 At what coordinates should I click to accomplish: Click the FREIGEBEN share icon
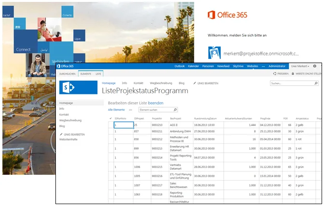pos(275,74)
